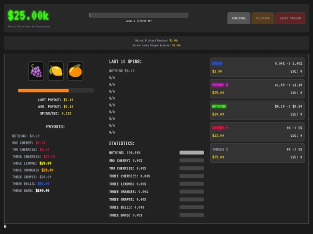The width and height of the screenshot is (313, 234).
Task: Click the Unlock Lucky Dragon Machine text
Action: pos(156,46)
